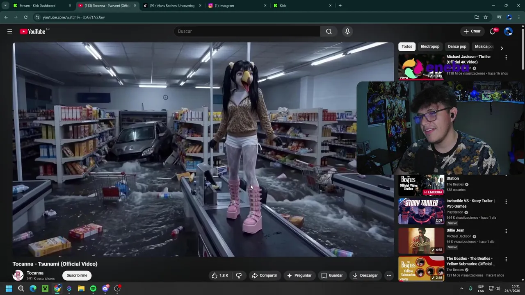Click the YouTube Buscar search field
Image resolution: width=525 pixels, height=295 pixels.
coord(247,32)
